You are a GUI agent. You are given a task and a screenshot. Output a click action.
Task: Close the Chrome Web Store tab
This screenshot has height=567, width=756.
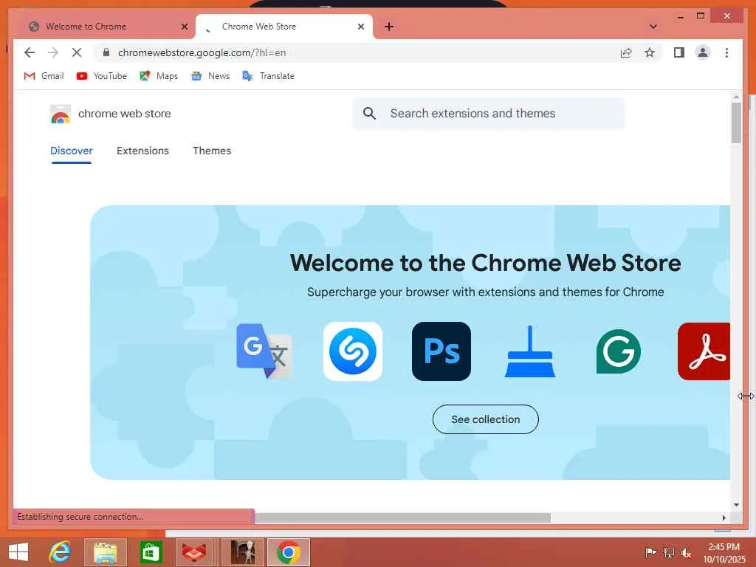360,27
